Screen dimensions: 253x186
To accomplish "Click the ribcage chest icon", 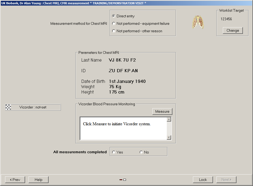I will pos(198,22).
